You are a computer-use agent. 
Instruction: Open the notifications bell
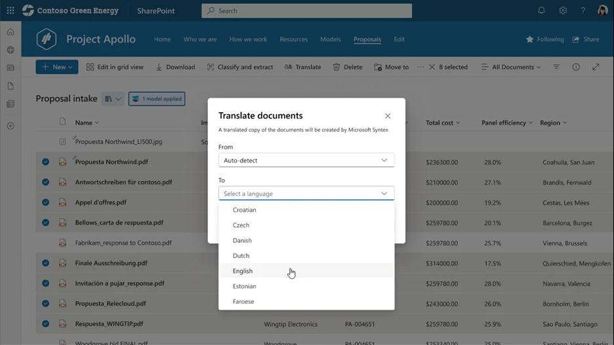click(x=541, y=10)
